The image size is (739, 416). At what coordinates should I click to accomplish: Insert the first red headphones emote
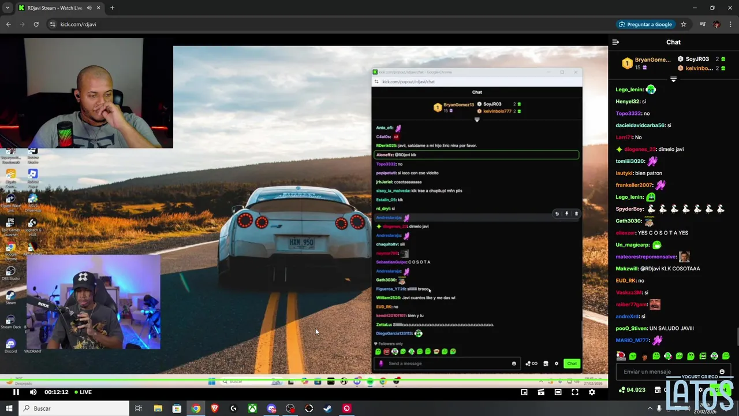tap(621, 356)
